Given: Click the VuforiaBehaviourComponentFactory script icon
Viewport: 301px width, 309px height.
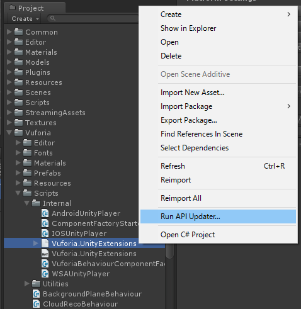Looking at the screenshot, I should 45,264.
